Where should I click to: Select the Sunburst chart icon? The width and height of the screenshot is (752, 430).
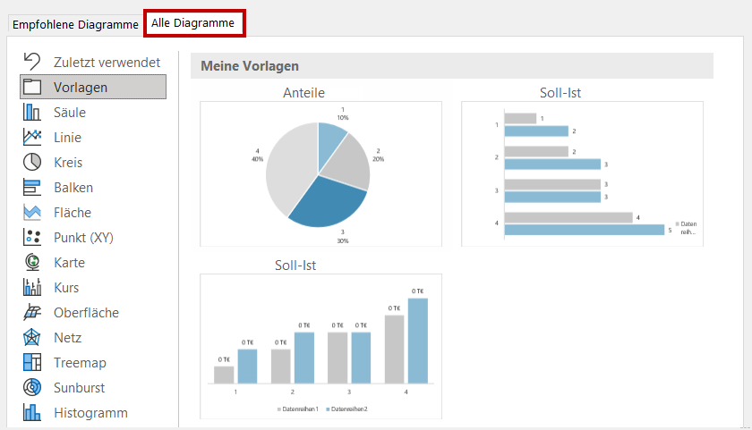pos(32,388)
